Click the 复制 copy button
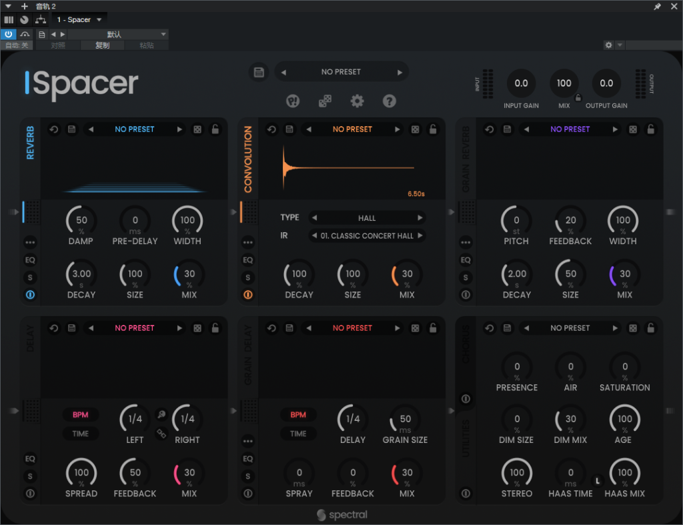The image size is (683, 525). (x=102, y=45)
